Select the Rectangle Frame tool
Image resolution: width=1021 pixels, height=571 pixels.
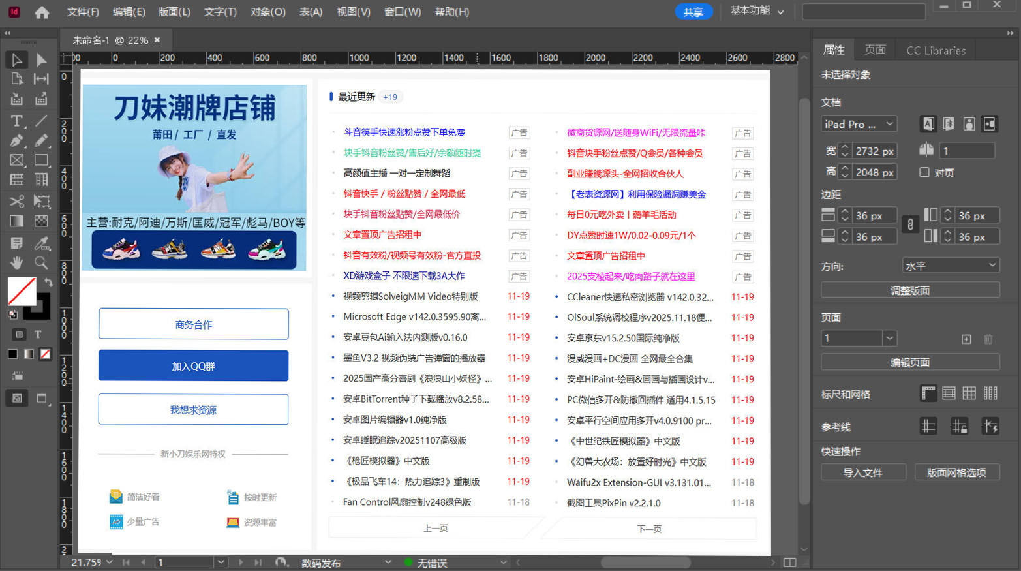point(16,160)
